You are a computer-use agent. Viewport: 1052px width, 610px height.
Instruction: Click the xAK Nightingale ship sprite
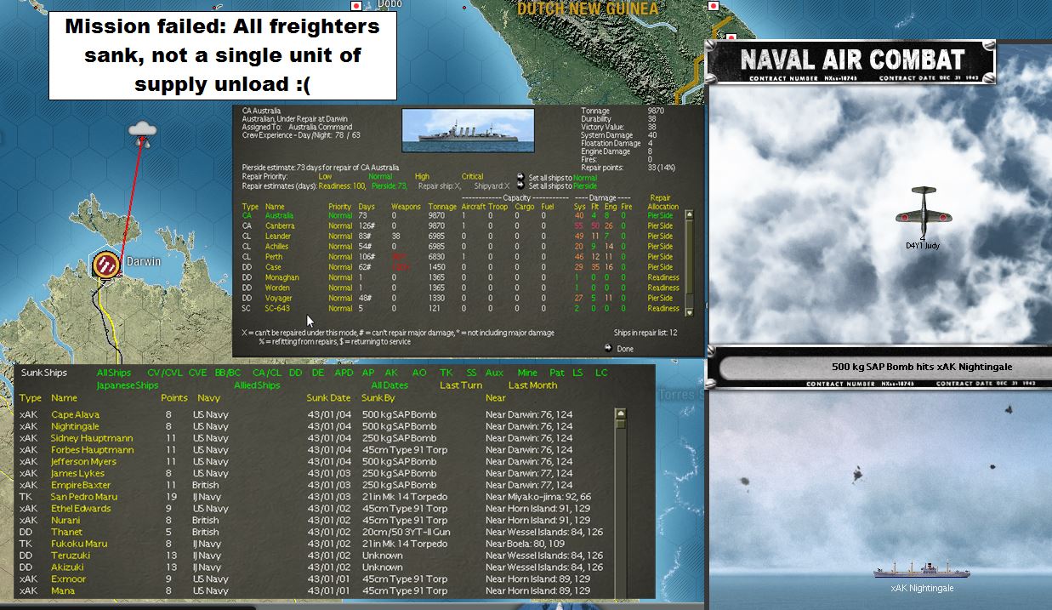[x=922, y=570]
